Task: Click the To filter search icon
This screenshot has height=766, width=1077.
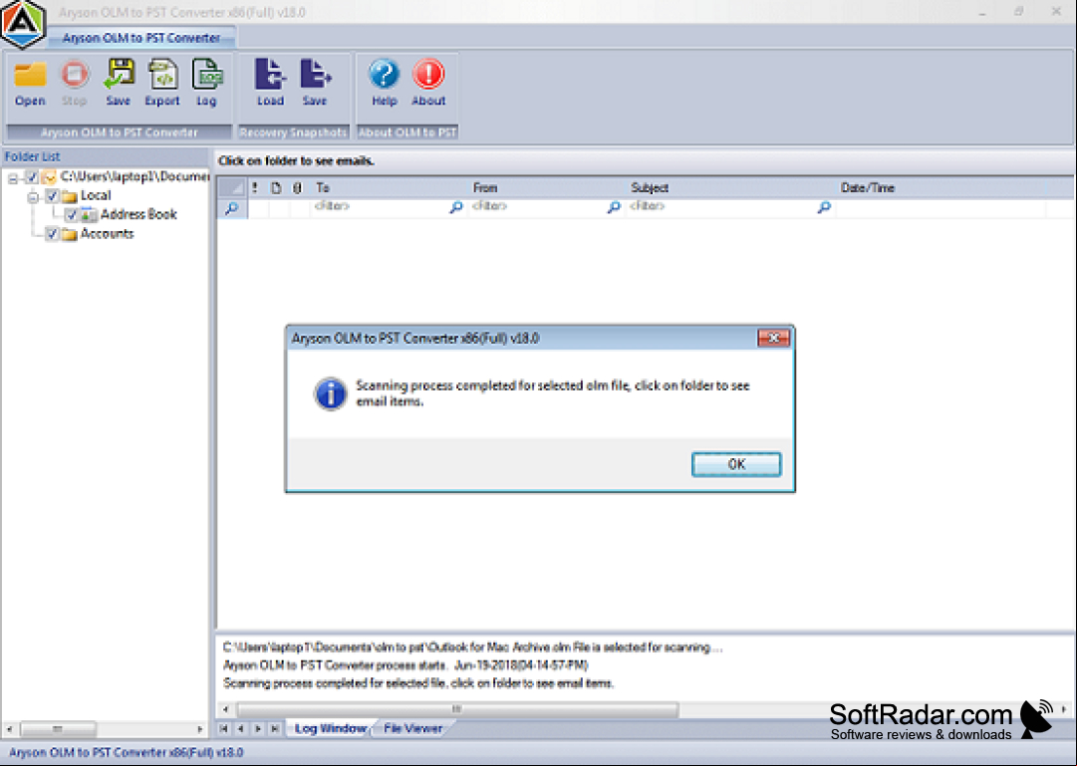Action: (456, 207)
